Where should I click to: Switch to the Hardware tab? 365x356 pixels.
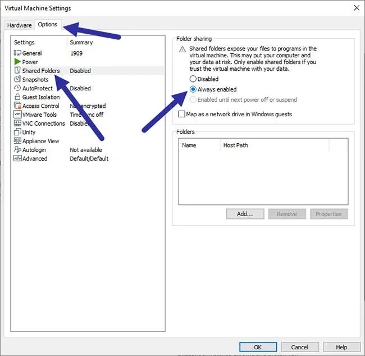[x=19, y=25]
